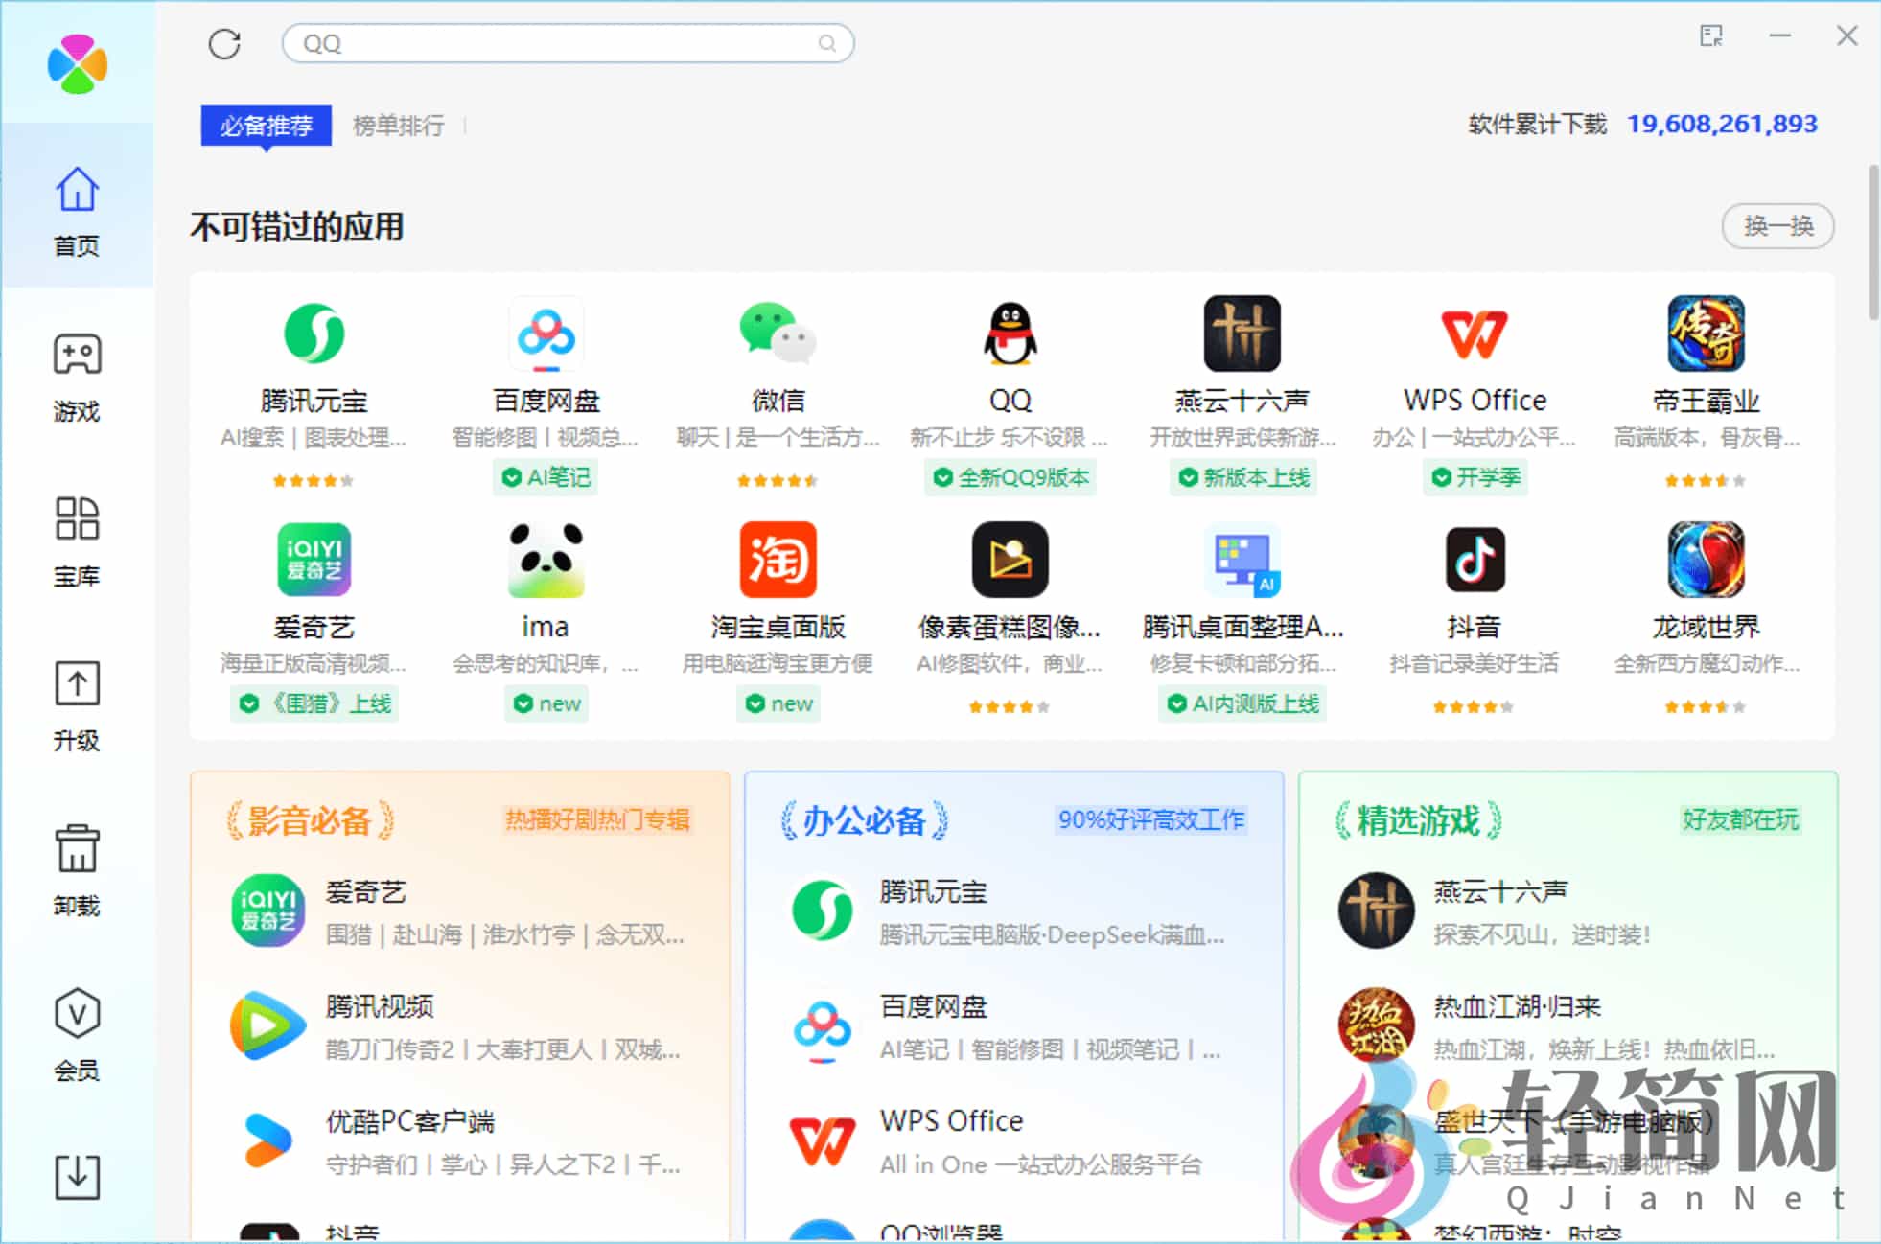Open the 卸载 uninstall manager
This screenshot has width=1881, height=1244.
(77, 872)
